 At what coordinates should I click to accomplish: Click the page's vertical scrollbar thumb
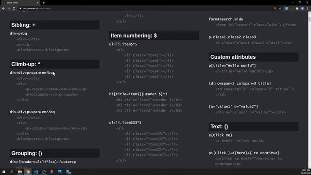click(x=310, y=19)
